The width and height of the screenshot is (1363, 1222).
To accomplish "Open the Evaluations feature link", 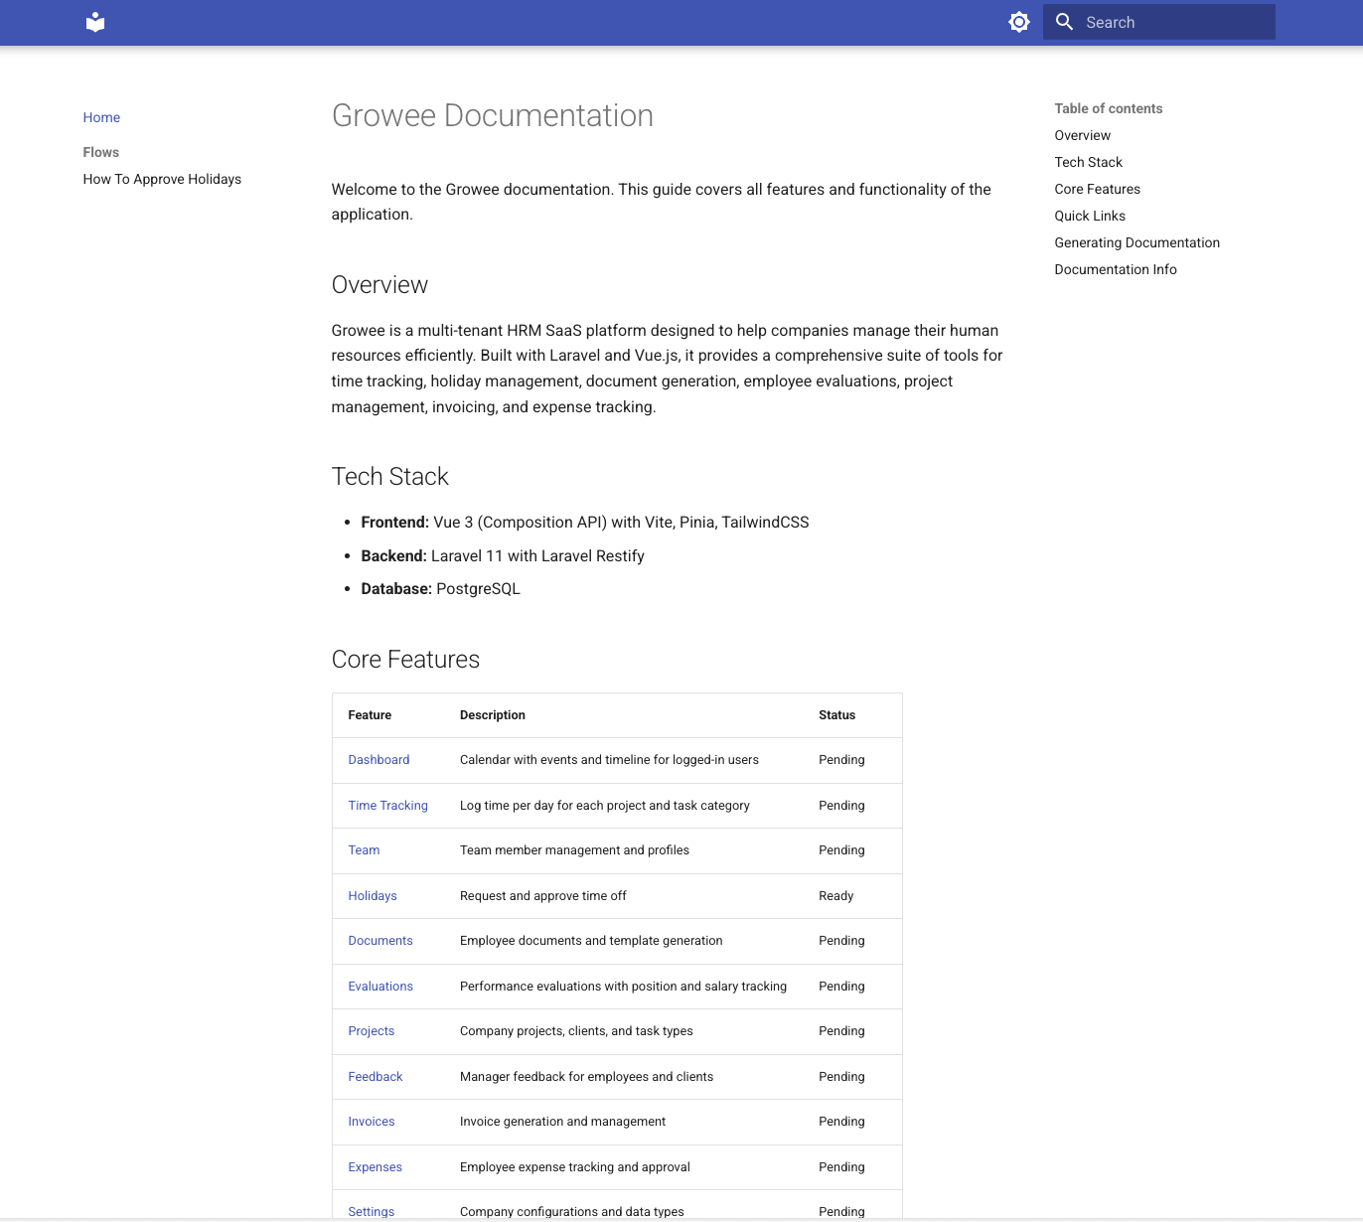I will click(x=380, y=987).
